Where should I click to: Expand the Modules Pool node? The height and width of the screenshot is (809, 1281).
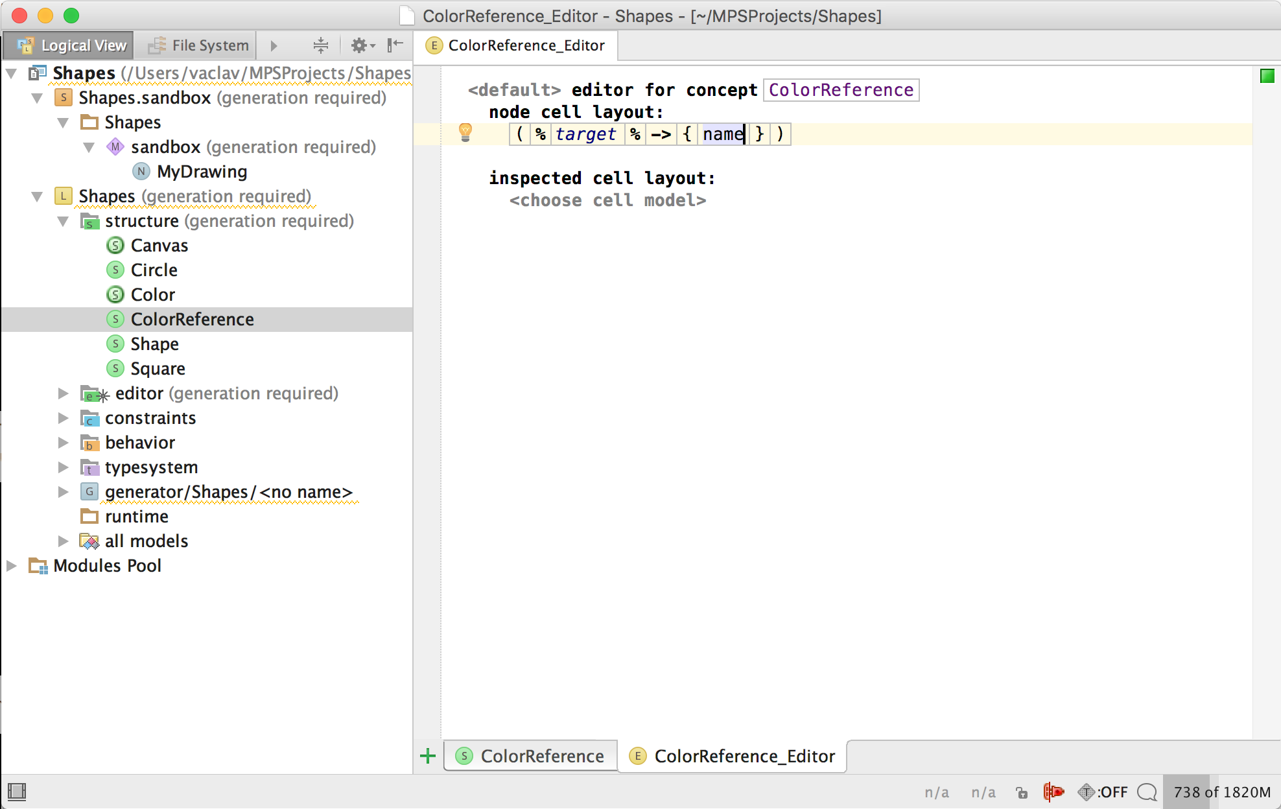tap(12, 566)
